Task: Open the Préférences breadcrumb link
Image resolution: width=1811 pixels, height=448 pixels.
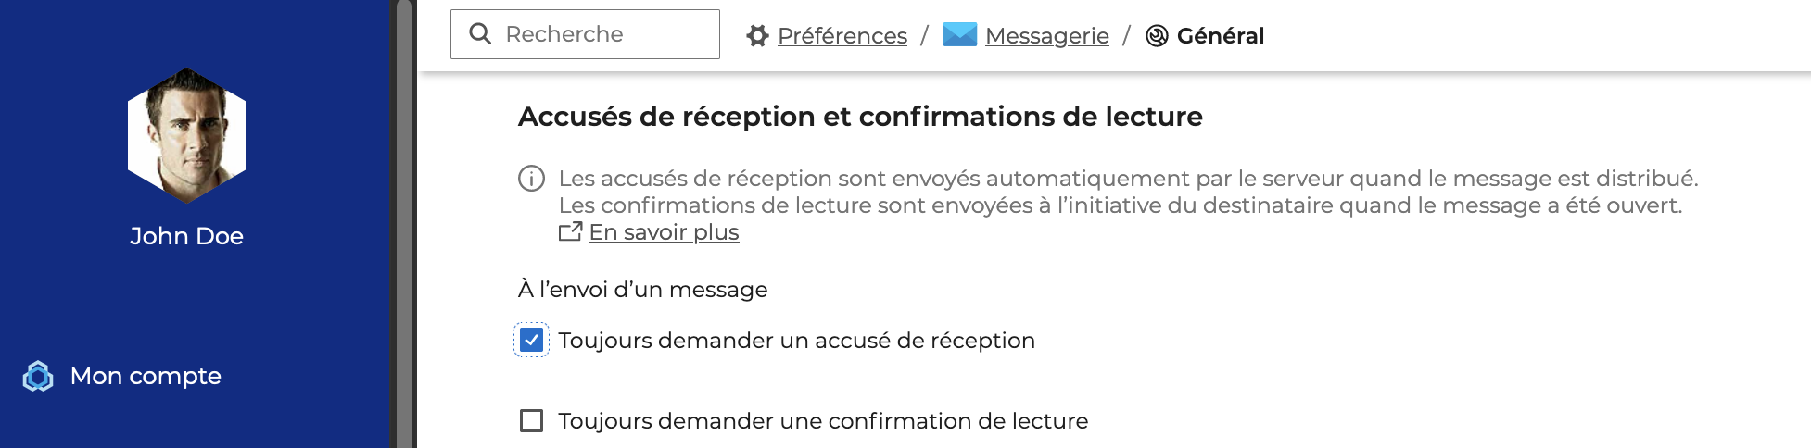Action: (x=842, y=36)
